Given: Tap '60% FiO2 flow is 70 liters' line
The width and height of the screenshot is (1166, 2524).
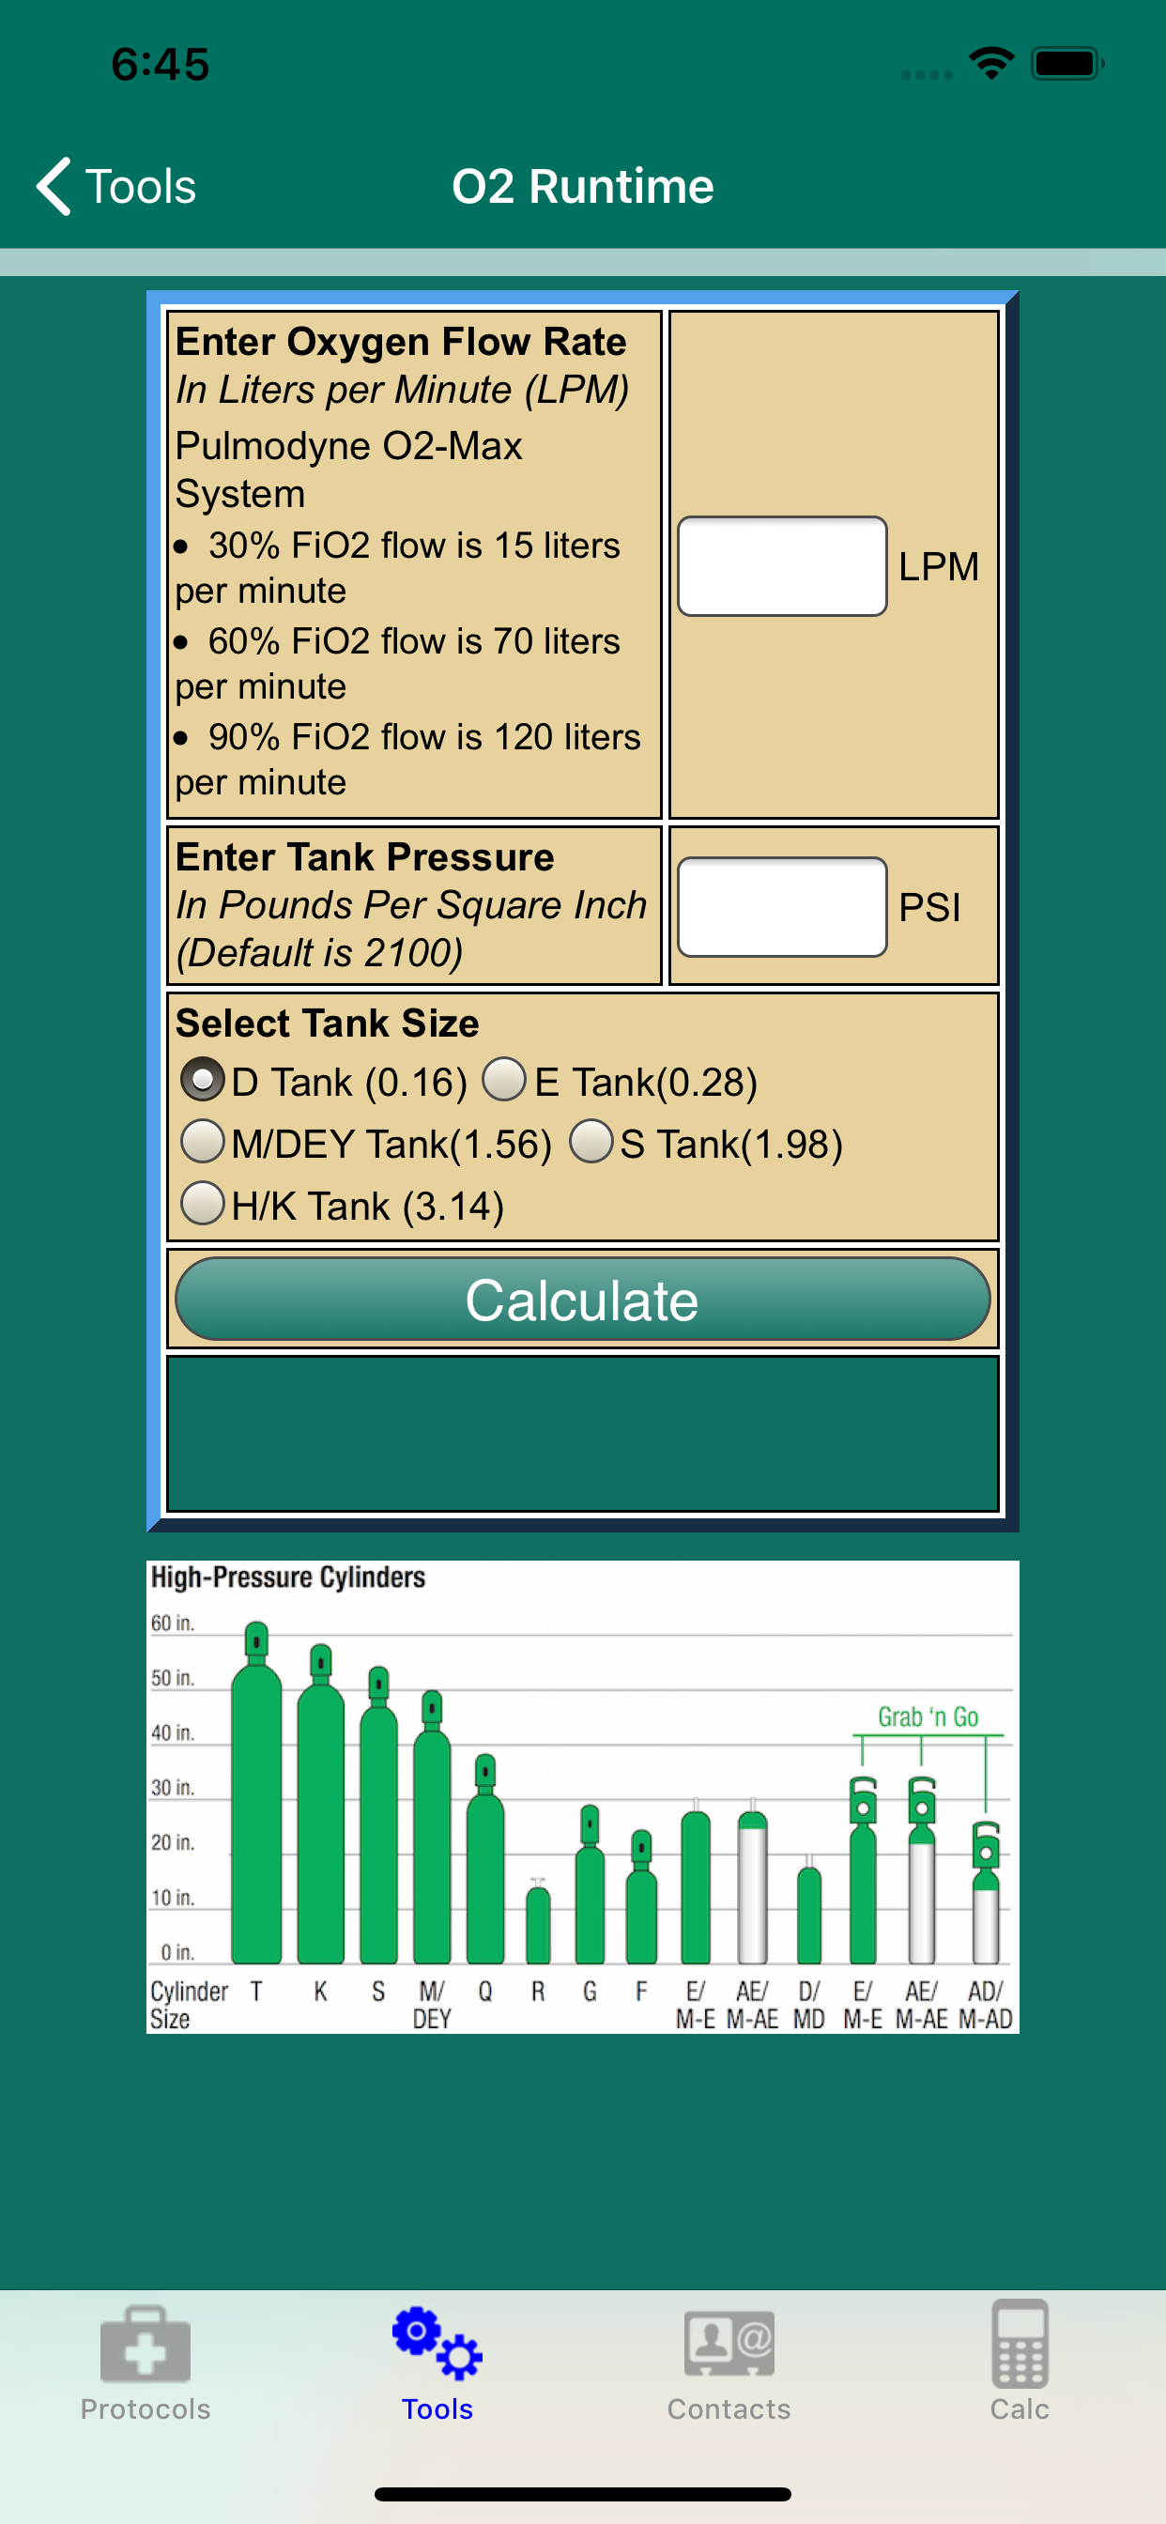Looking at the screenshot, I should 413,640.
